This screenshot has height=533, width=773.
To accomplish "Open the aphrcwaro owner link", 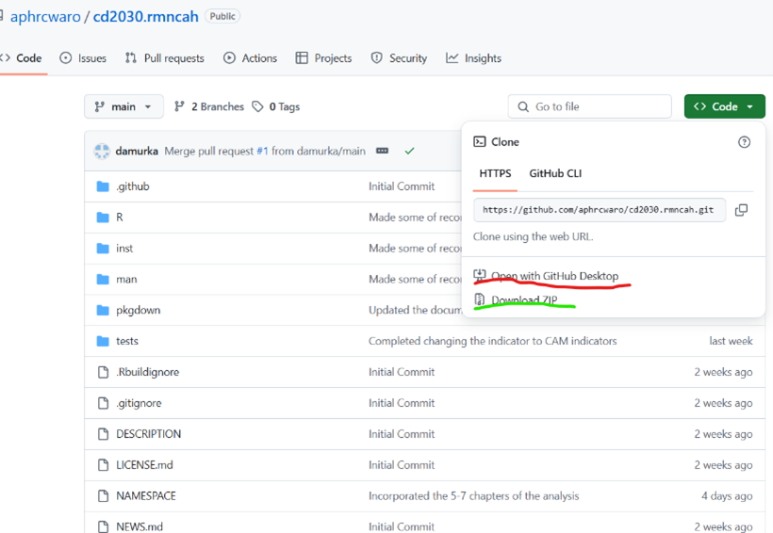I will tap(45, 17).
